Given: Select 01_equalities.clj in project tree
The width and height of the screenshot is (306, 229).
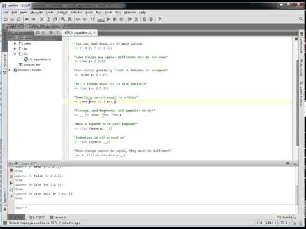Looking at the screenshot, I should point(38,59).
